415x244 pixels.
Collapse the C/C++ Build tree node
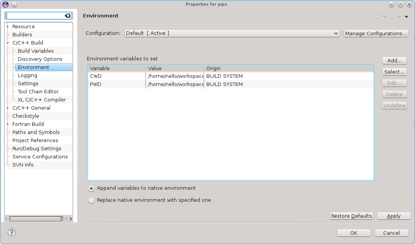[8, 43]
